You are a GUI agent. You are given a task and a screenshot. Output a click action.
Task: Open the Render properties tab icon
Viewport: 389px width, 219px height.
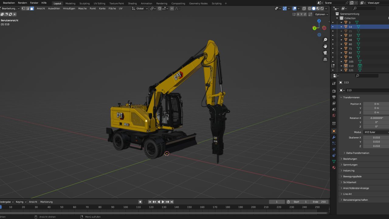334,91
